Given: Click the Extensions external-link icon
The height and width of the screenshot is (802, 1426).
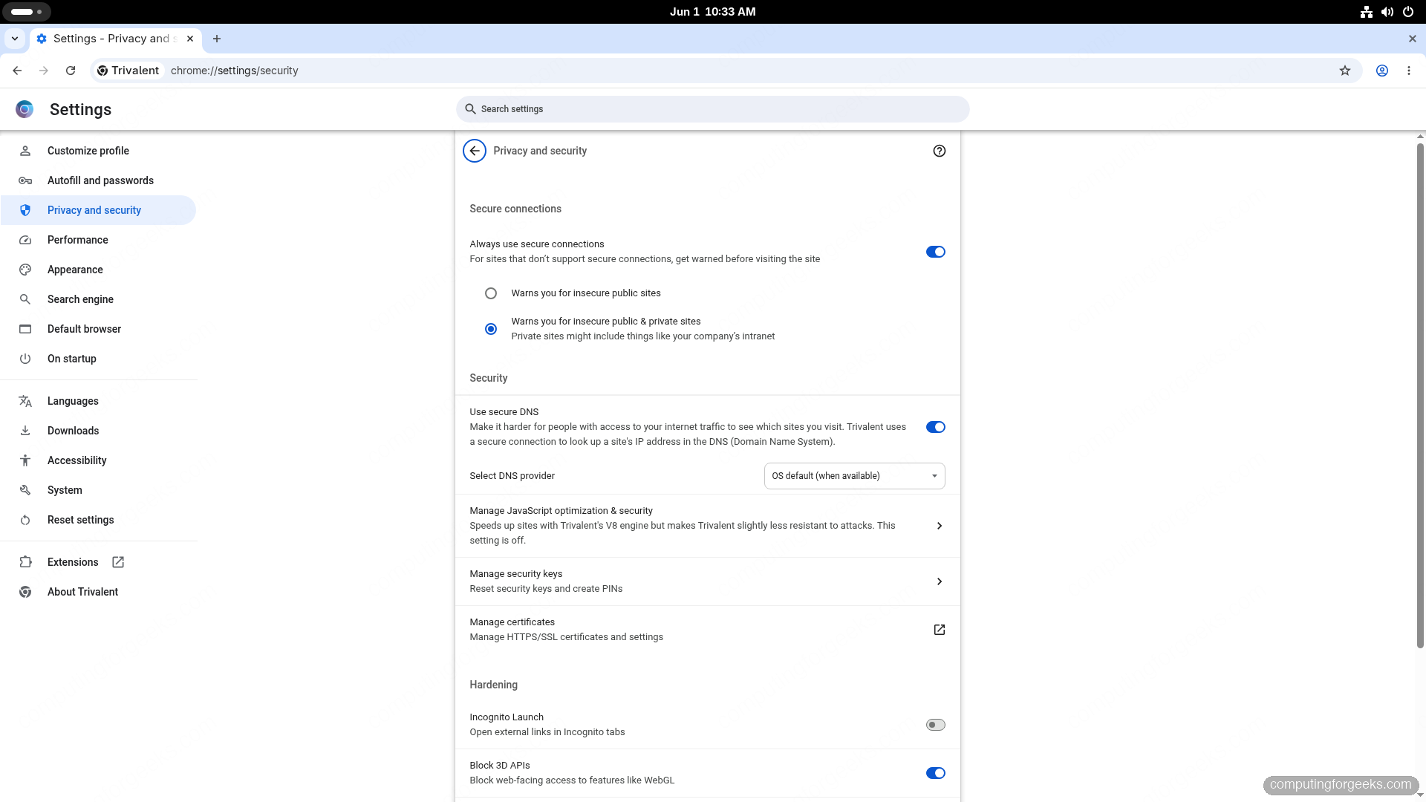Looking at the screenshot, I should pyautogui.click(x=118, y=562).
